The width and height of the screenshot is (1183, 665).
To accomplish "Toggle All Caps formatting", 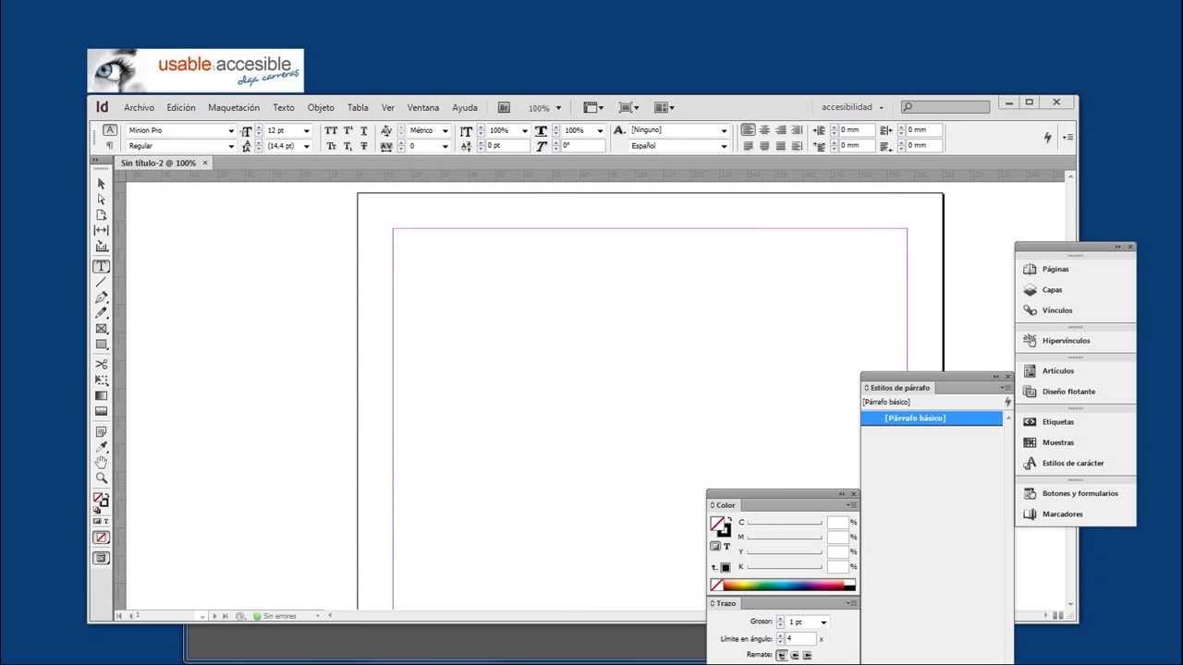I will tap(331, 130).
